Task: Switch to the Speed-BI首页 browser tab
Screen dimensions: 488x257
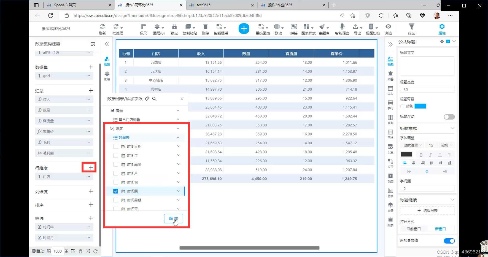Action: (78, 5)
